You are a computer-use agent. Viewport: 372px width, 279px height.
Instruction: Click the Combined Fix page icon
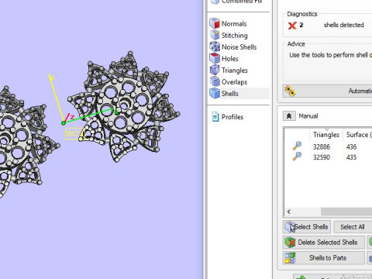pyautogui.click(x=215, y=2)
